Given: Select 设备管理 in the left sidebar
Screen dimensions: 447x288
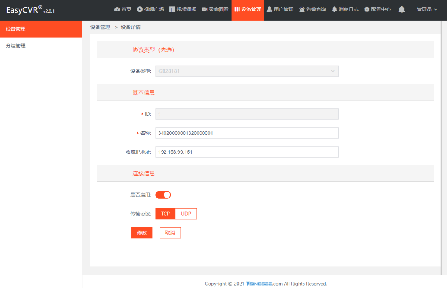Looking at the screenshot, I should click(x=16, y=29).
